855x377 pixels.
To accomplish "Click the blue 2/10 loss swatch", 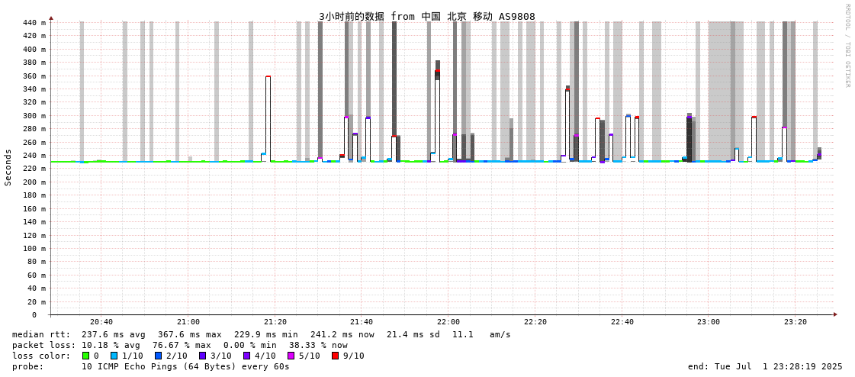I will pos(158,356).
